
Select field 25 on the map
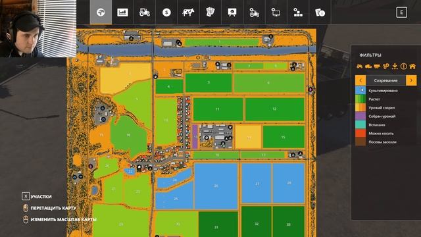pos(175,198)
